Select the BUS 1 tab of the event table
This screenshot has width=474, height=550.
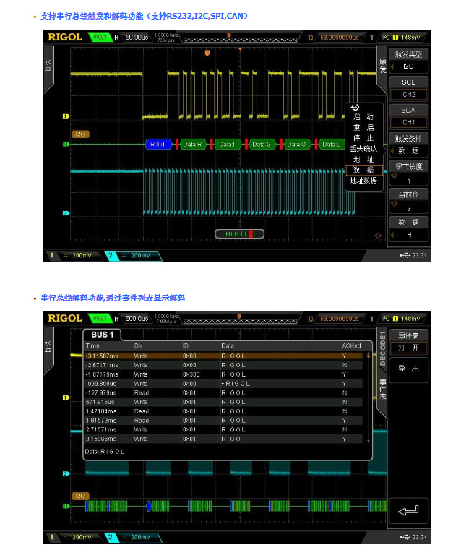pyautogui.click(x=102, y=335)
